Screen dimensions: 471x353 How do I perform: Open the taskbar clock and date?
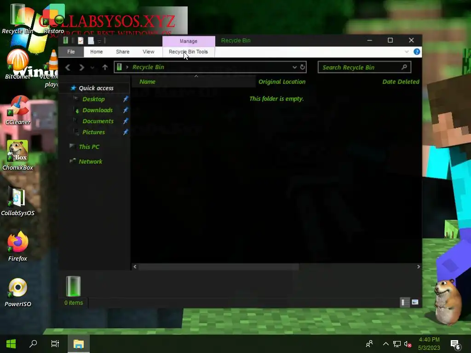pyautogui.click(x=429, y=344)
